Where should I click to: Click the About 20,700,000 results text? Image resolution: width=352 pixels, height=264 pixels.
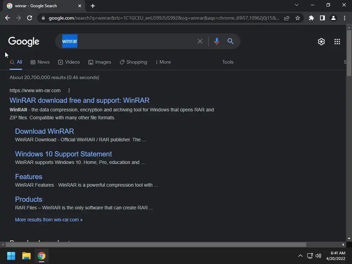[x=54, y=77]
